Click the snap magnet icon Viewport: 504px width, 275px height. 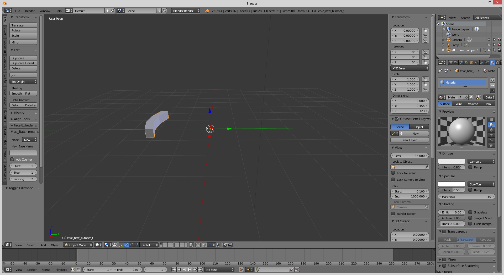(204, 245)
